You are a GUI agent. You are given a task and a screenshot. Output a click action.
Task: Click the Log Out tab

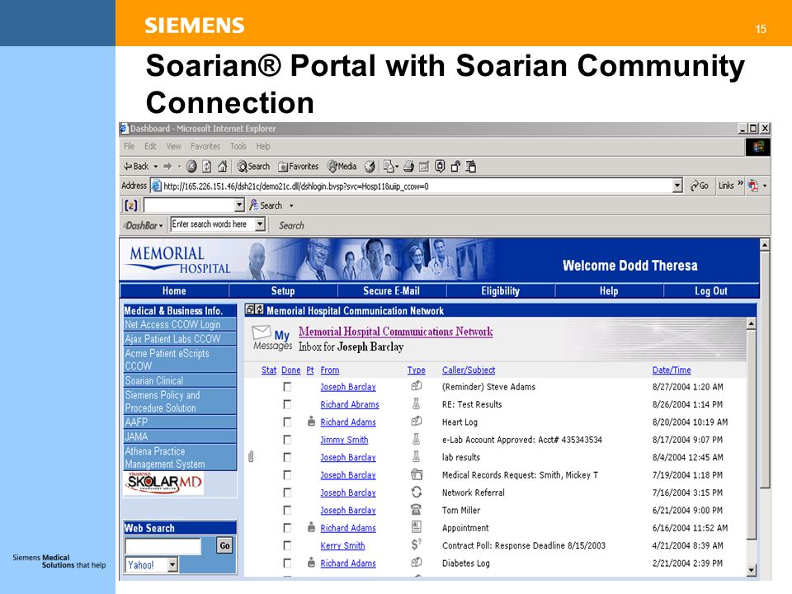pyautogui.click(x=711, y=291)
